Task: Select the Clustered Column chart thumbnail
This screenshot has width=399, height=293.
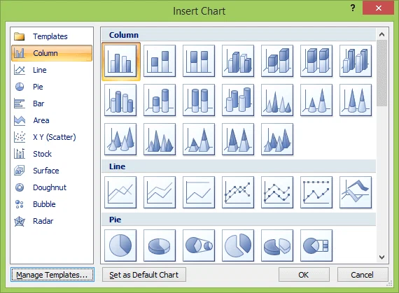Action: pyautogui.click(x=120, y=62)
